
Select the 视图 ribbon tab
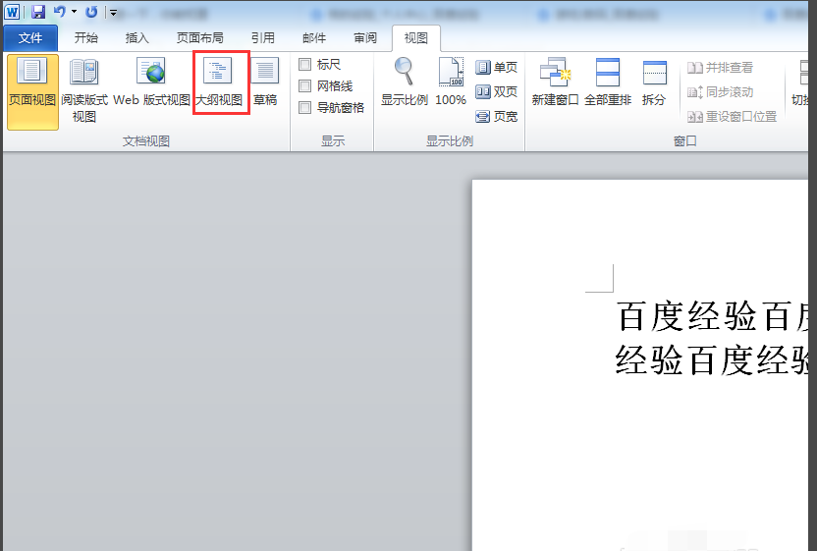pyautogui.click(x=415, y=38)
